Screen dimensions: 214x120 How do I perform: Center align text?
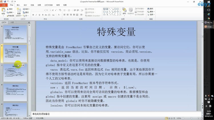point(68,15)
